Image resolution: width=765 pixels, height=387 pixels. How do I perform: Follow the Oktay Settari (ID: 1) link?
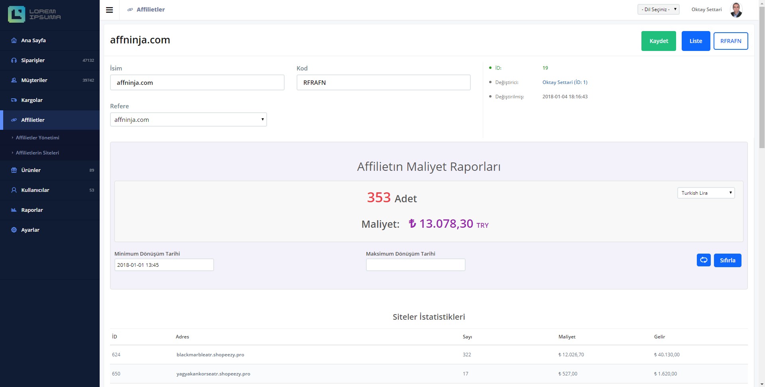pos(564,82)
